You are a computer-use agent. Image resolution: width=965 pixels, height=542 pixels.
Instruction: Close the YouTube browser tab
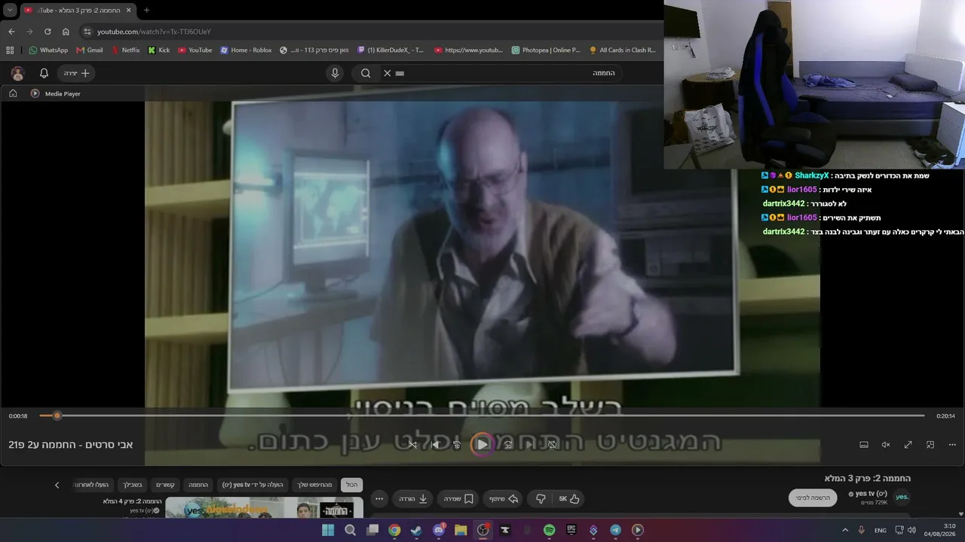(128, 10)
